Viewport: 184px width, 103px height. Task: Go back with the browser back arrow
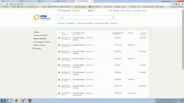pos(2,4)
